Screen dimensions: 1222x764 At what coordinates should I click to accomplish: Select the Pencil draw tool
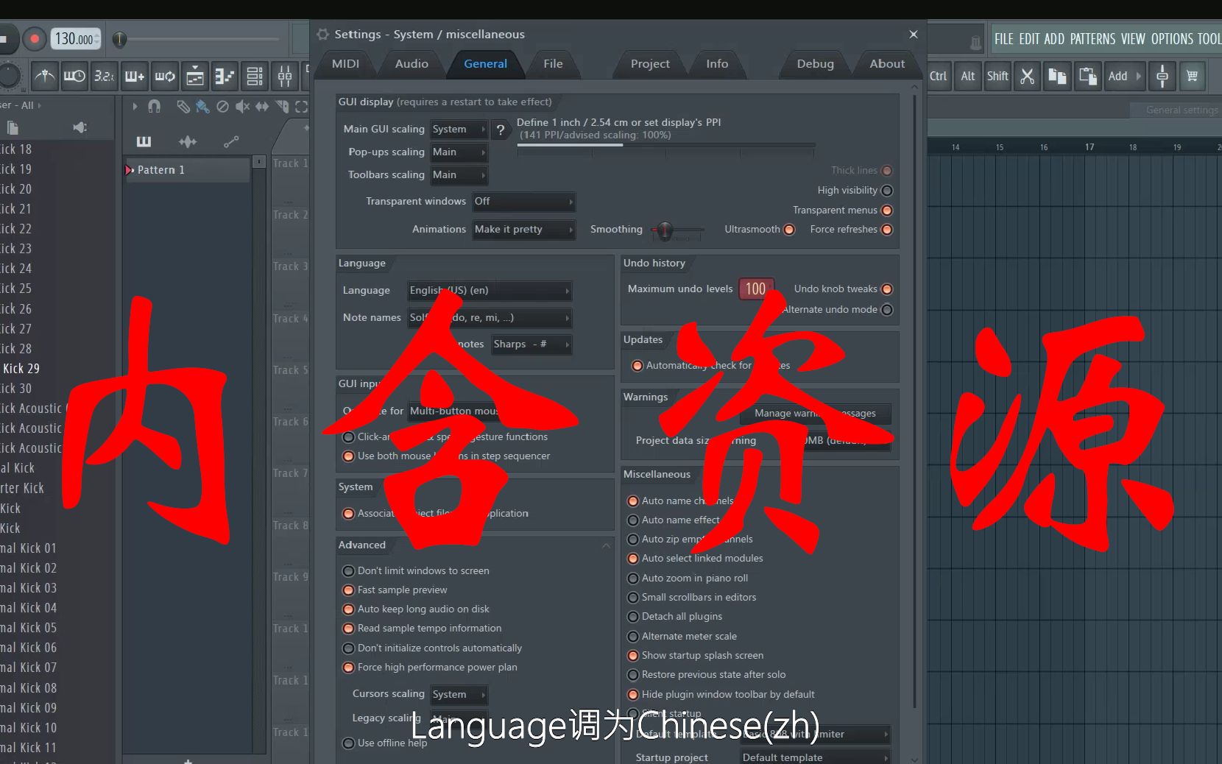(183, 107)
